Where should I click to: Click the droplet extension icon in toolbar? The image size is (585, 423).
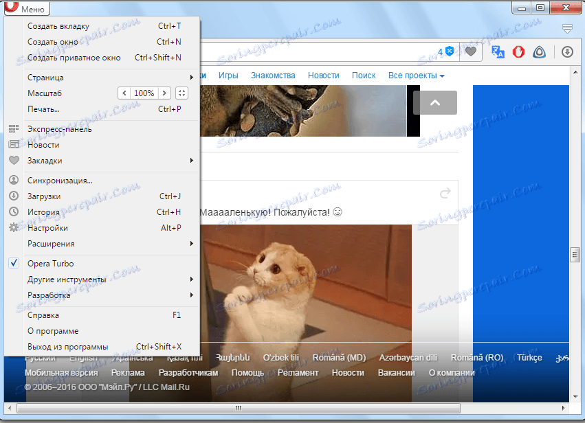point(539,52)
